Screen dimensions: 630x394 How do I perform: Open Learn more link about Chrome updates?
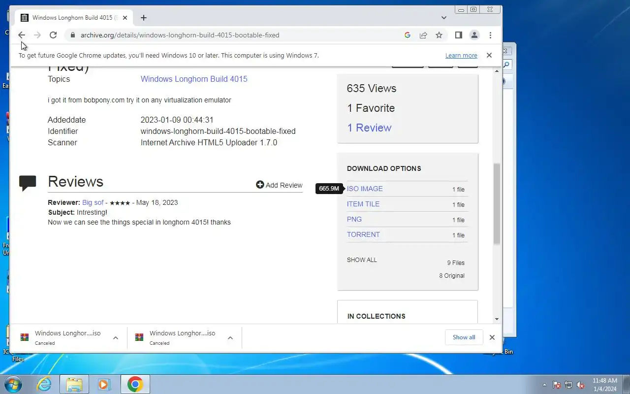pyautogui.click(x=461, y=56)
